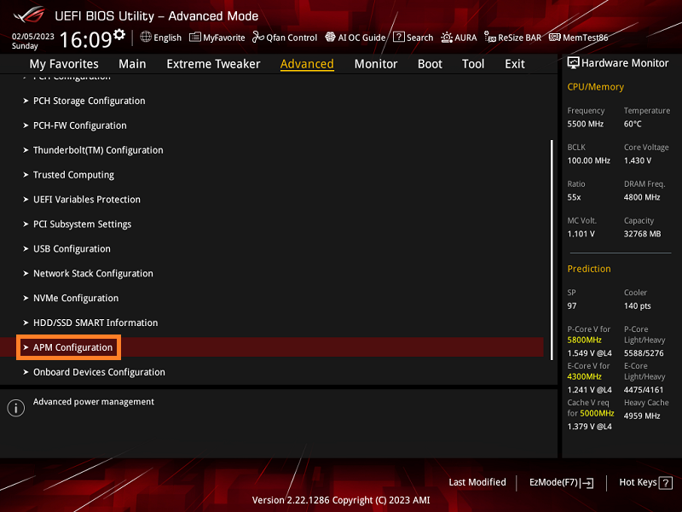Click the EzMode exit arrow icon
Viewport: 682px width, 512px height.
(x=587, y=483)
